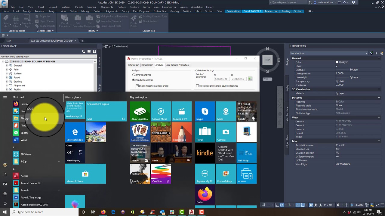Click the coordinate picker icon beside Y field
Viewport: 385px width, 216px height.
[x=250, y=79]
